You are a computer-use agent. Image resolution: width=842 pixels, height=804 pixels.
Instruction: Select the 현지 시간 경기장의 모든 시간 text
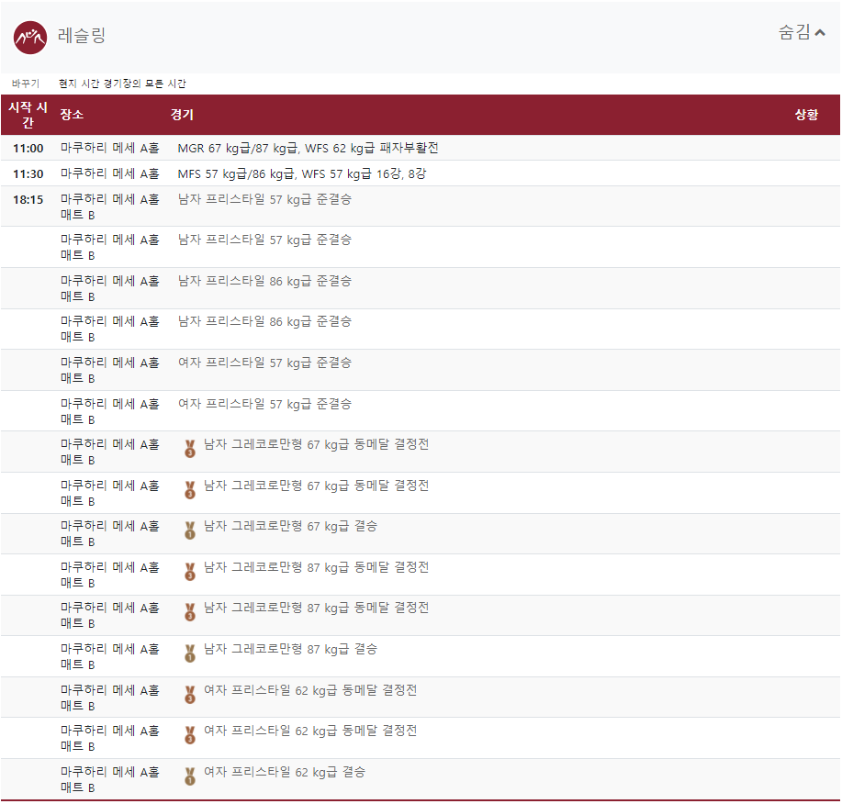click(x=122, y=84)
